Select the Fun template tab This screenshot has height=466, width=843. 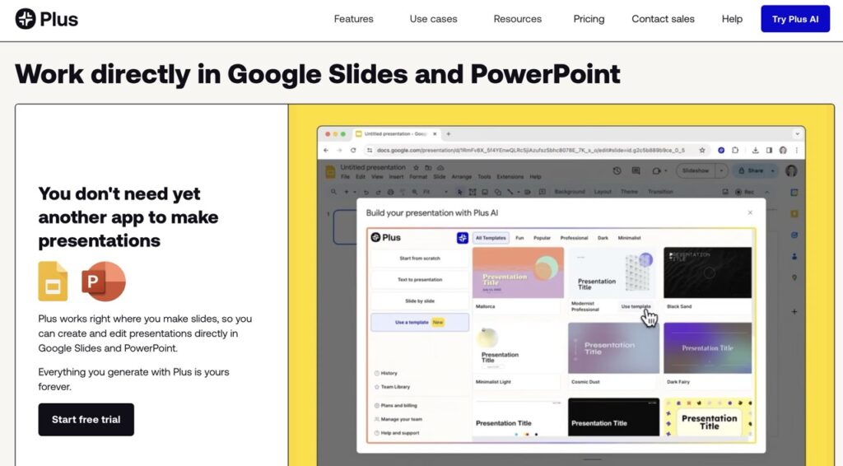519,238
